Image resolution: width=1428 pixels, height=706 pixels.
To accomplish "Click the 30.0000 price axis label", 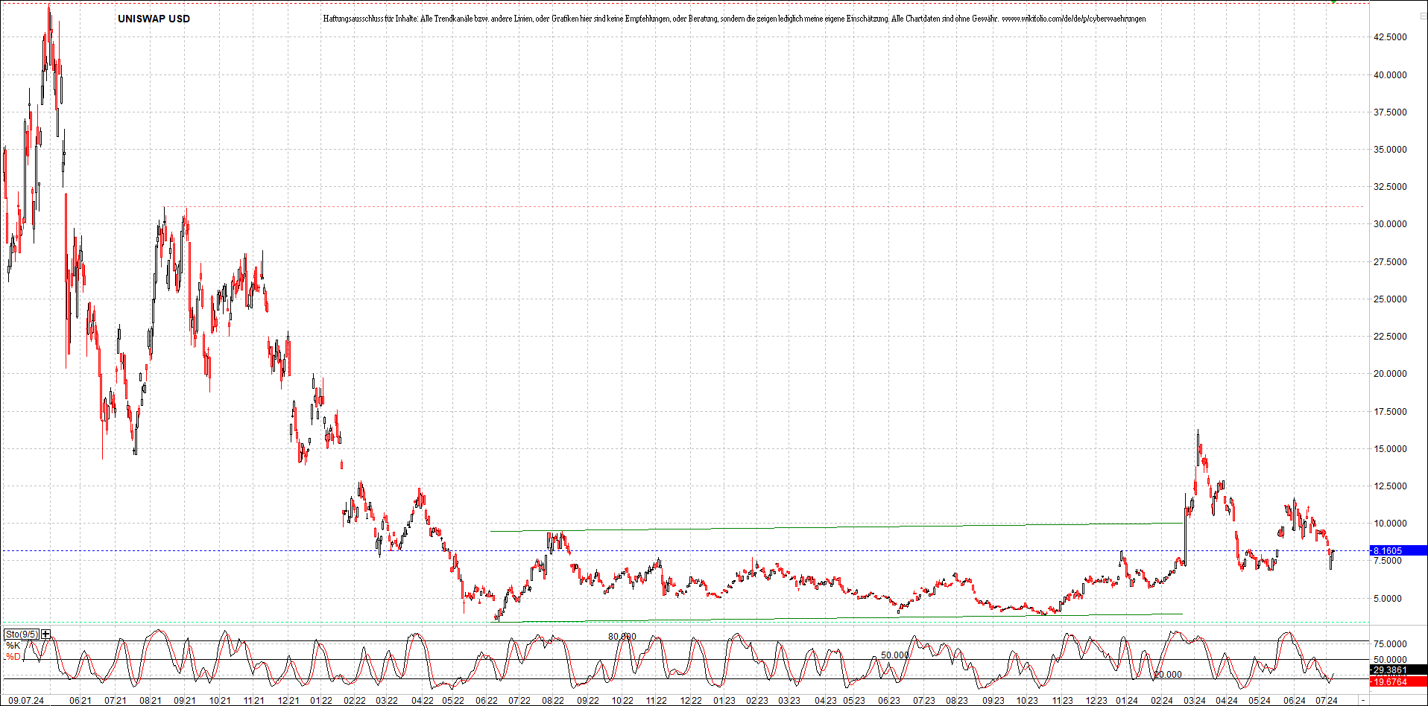I will [1391, 224].
